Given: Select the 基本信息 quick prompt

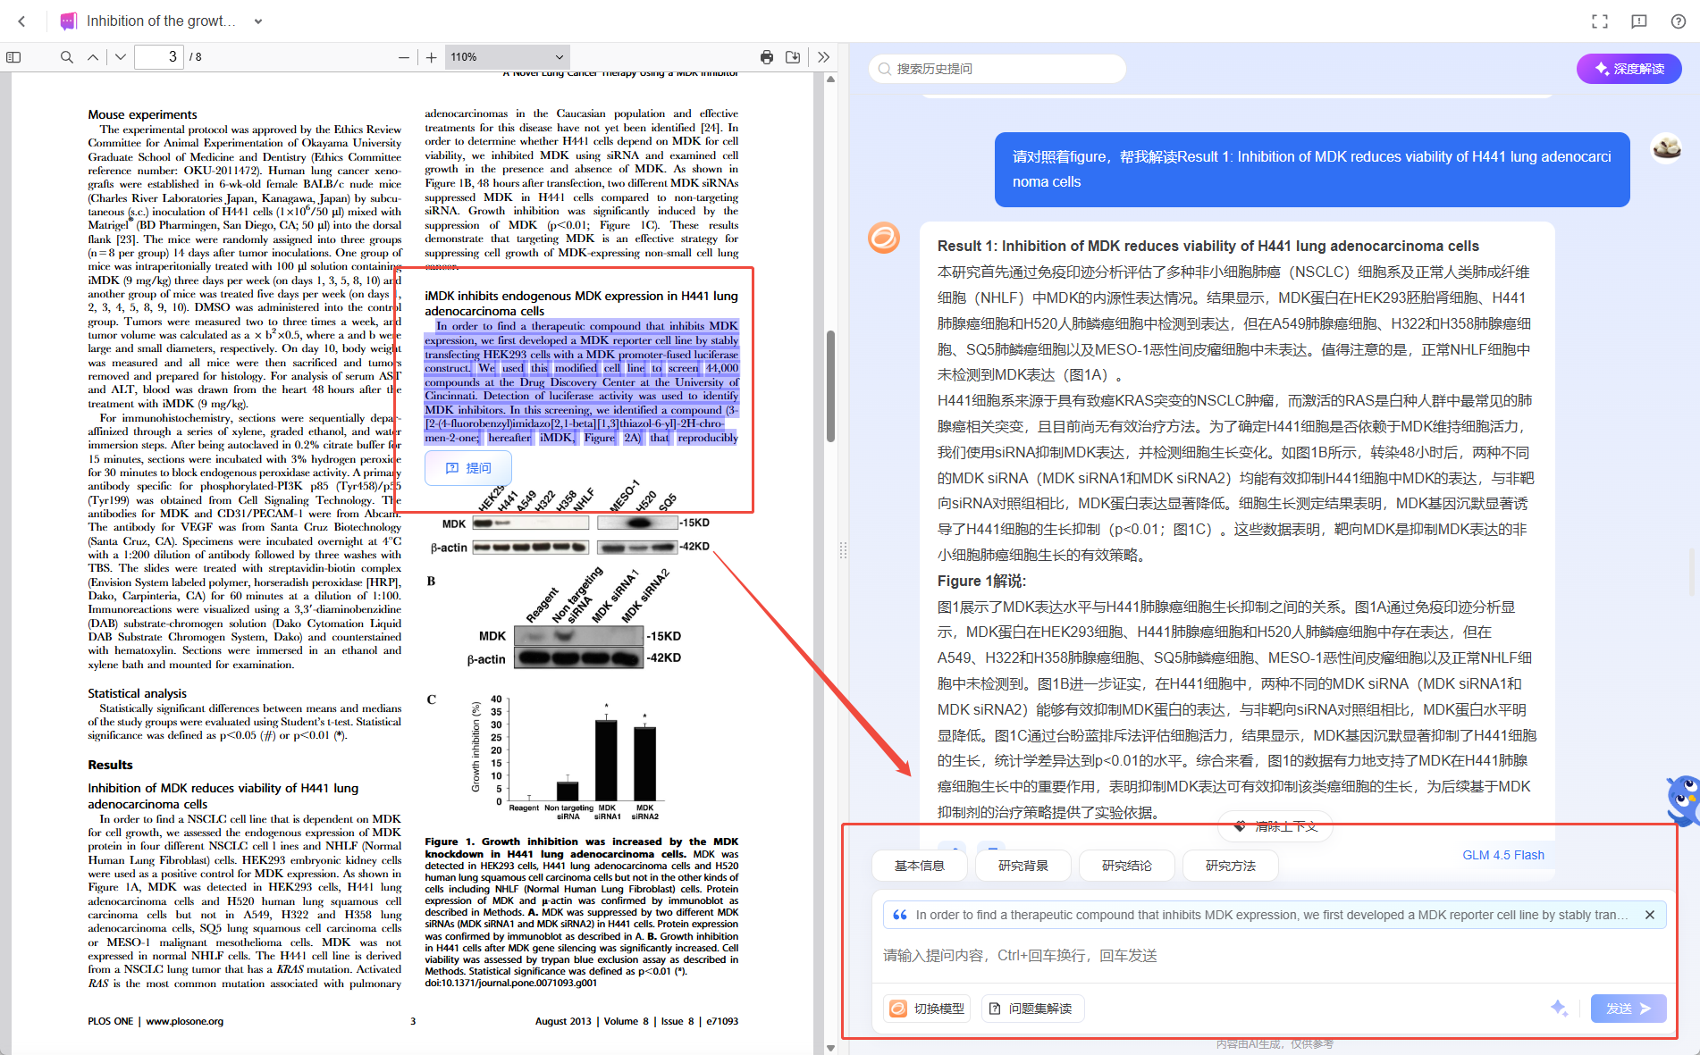Looking at the screenshot, I should coord(920,866).
